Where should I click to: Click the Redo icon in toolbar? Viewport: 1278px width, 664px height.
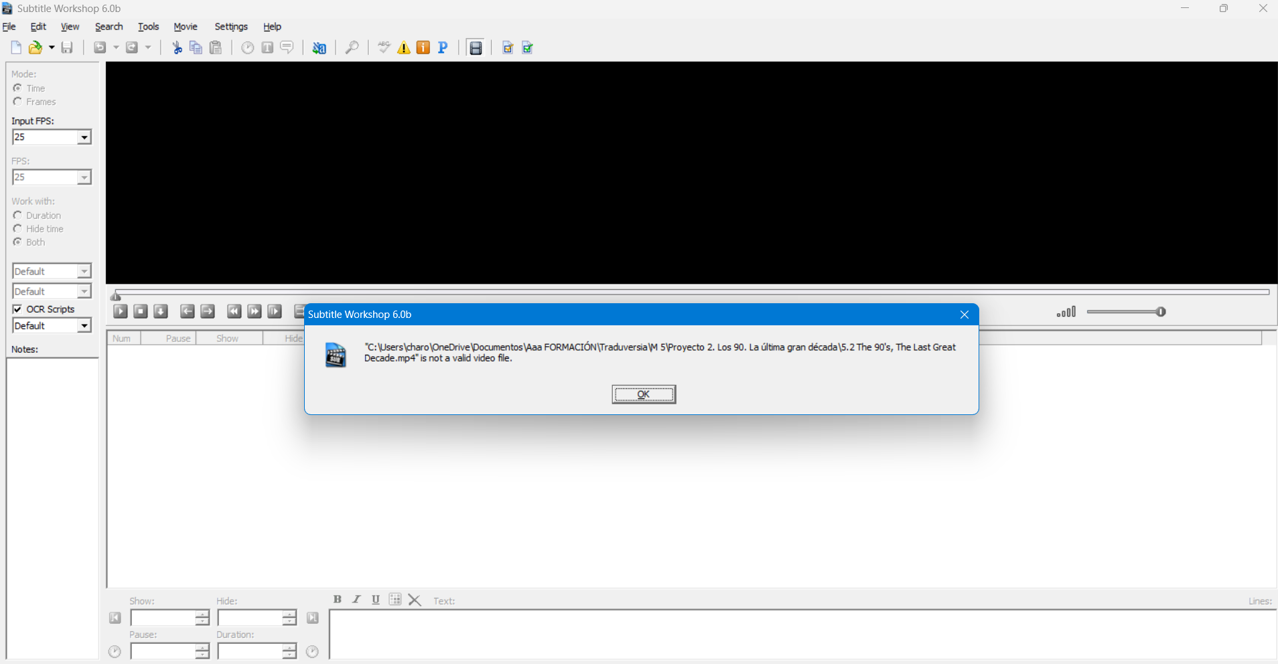[132, 48]
